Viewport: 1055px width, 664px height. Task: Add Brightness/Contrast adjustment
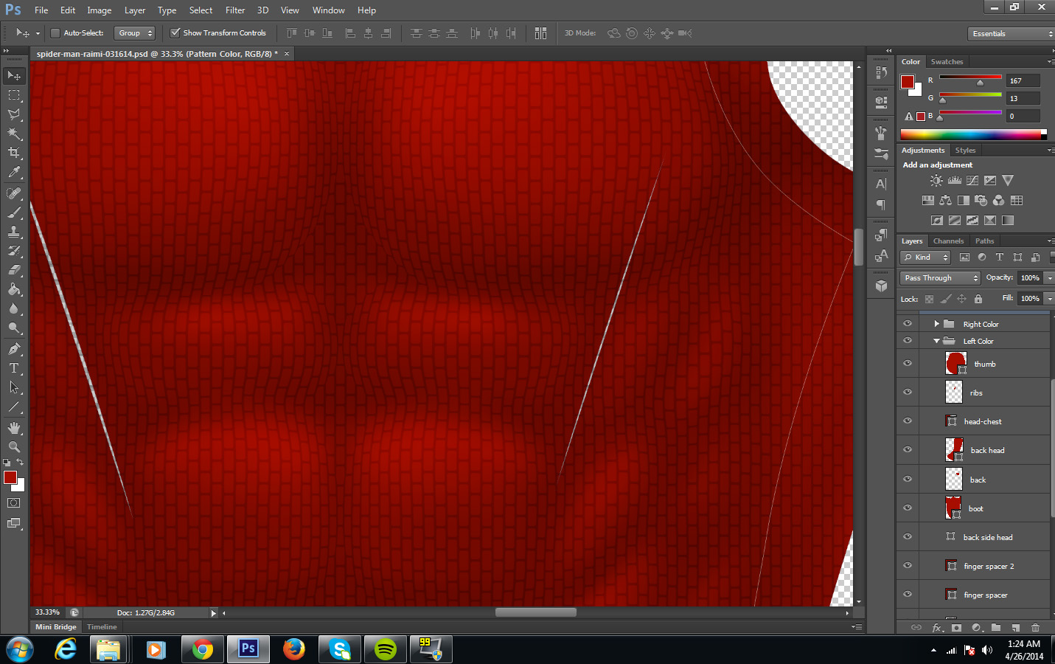click(x=936, y=180)
